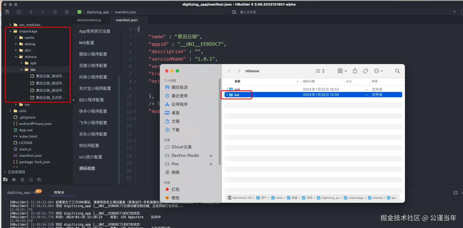Click the bookmark star icon in toolbar
463x228 pixels.
click(55, 12)
